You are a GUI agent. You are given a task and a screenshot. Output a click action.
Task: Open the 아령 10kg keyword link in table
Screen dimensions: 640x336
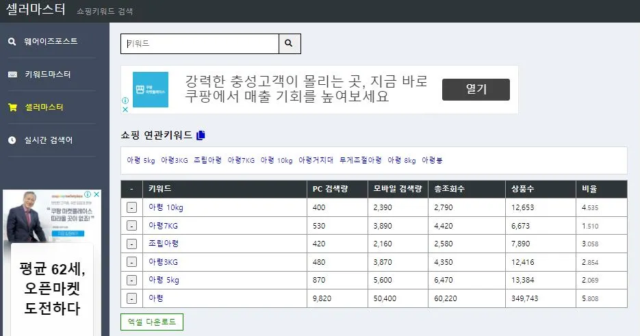(x=166, y=207)
